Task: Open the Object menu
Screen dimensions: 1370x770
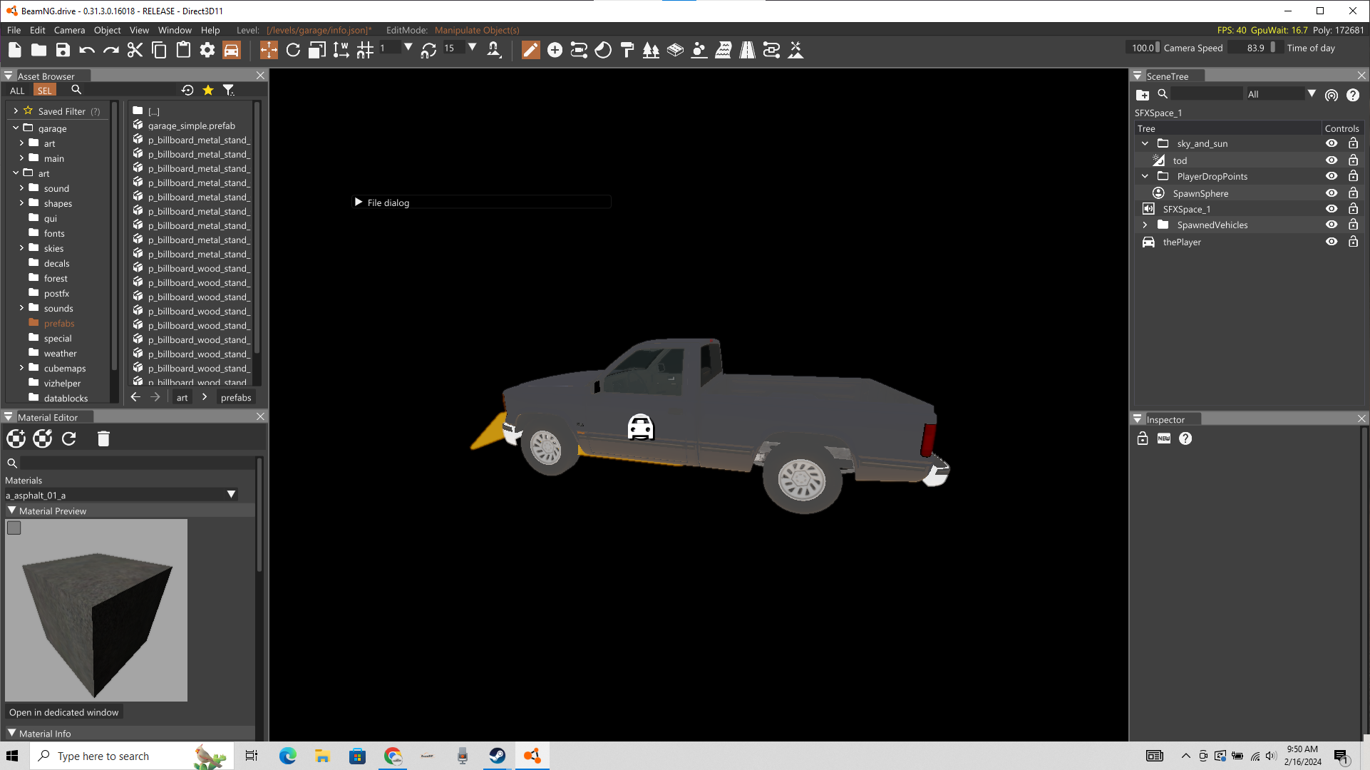Action: click(x=107, y=30)
